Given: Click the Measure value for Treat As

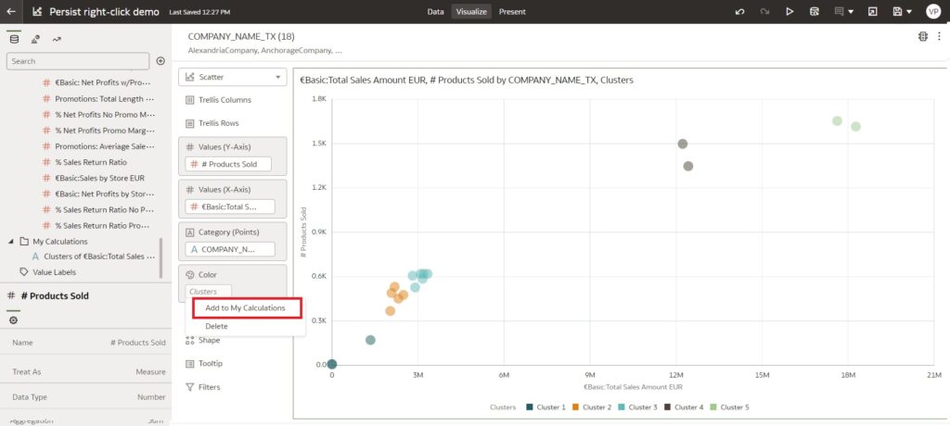Looking at the screenshot, I should pos(150,371).
